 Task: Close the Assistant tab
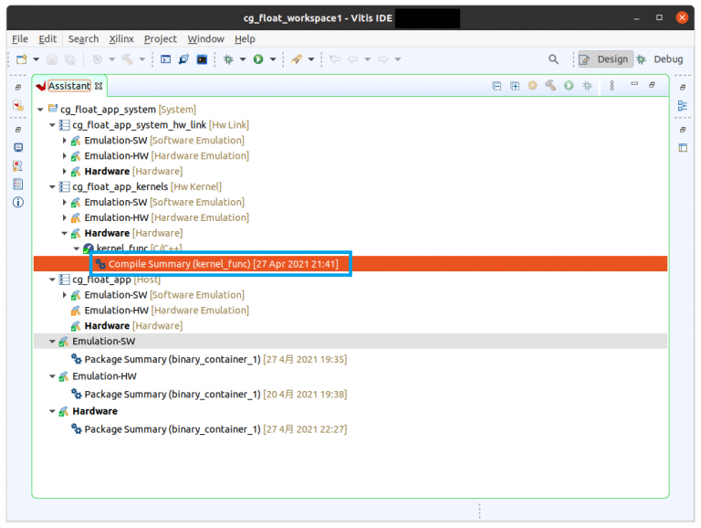tap(99, 86)
